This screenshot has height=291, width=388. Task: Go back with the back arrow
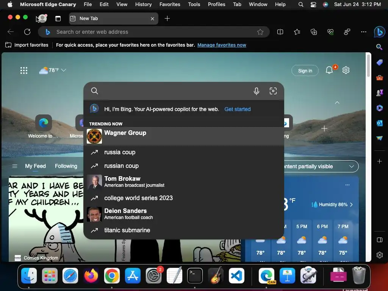pos(11,32)
